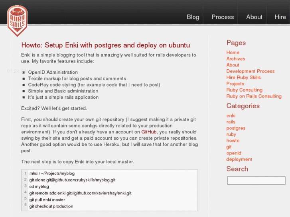
Task: View the deployment category
Action: pos(239,159)
